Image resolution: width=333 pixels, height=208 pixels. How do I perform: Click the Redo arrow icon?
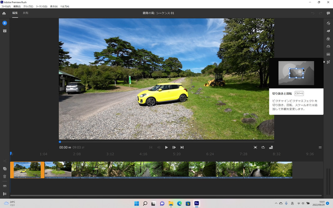(321, 13)
